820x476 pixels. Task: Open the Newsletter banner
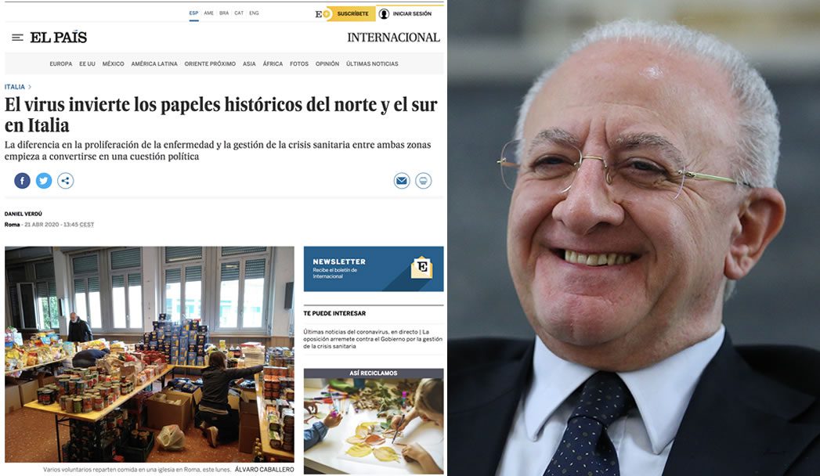[x=374, y=269]
